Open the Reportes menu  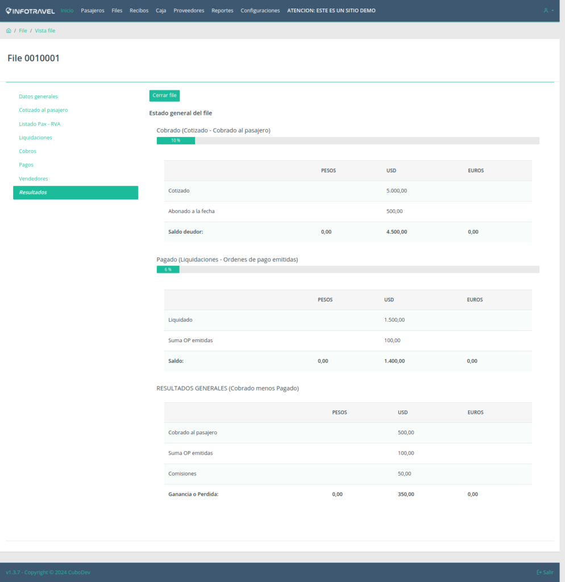pyautogui.click(x=222, y=10)
